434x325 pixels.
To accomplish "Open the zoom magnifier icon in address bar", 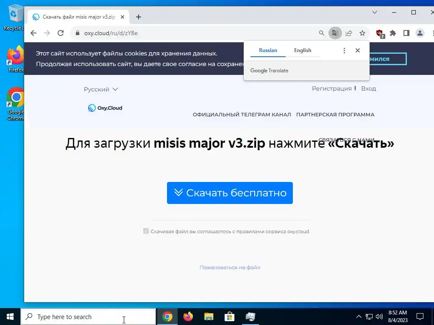I will pyautogui.click(x=321, y=33).
